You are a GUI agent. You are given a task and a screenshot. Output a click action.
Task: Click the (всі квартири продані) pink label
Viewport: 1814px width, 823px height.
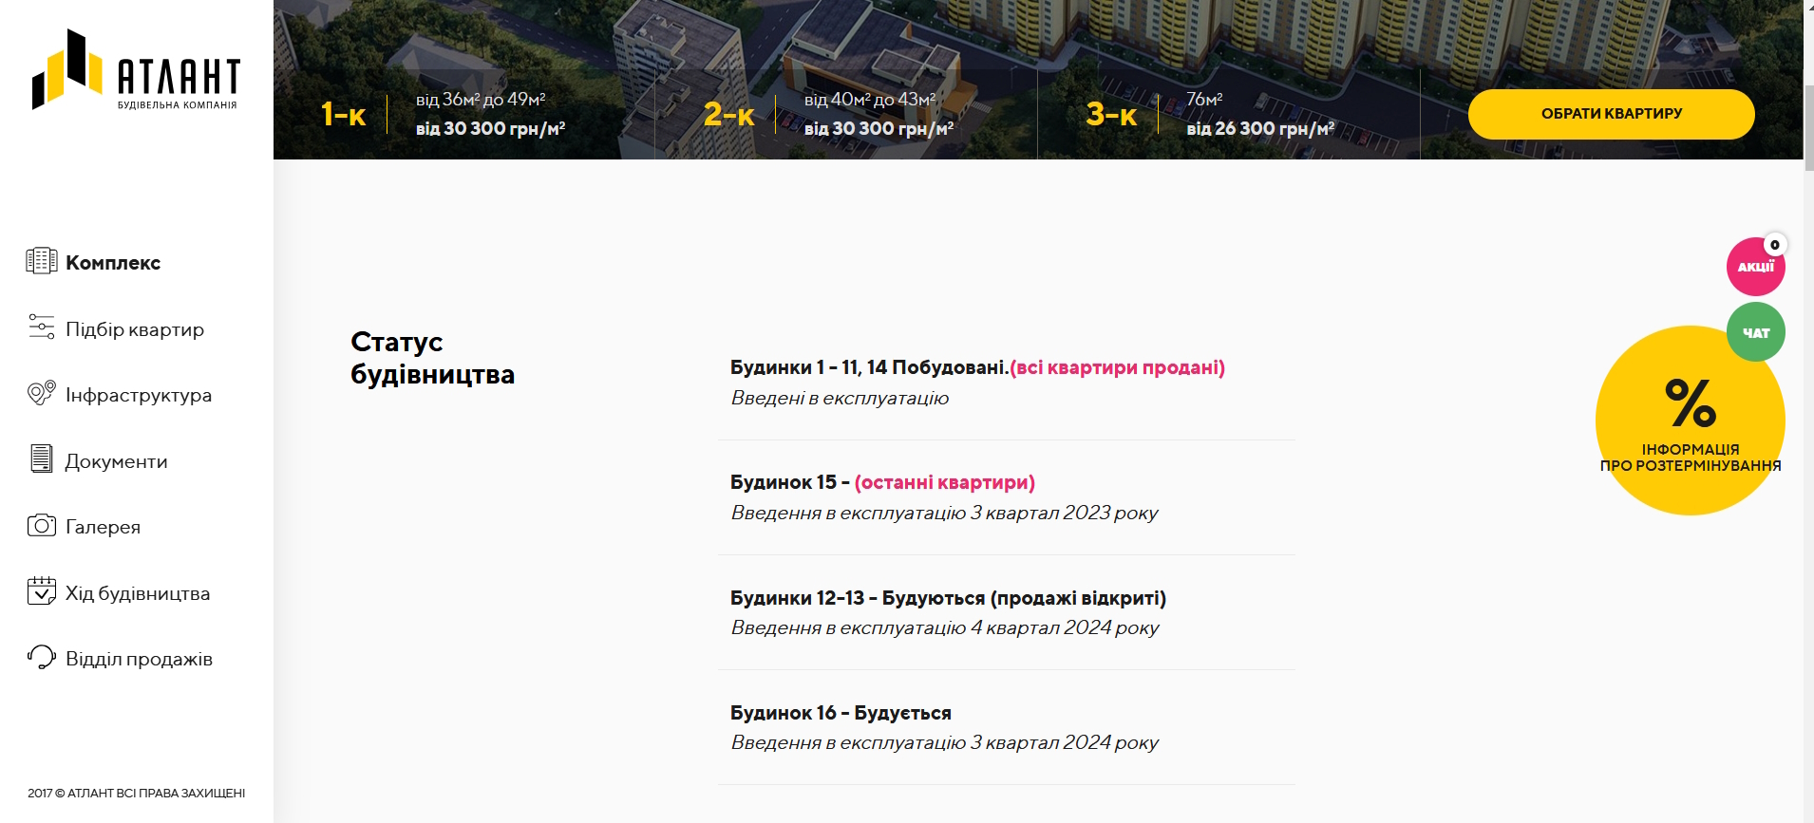pos(1117,367)
